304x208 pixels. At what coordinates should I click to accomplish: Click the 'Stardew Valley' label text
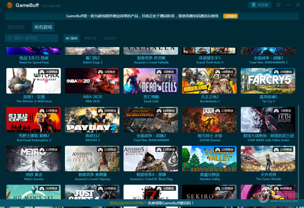[210, 179]
